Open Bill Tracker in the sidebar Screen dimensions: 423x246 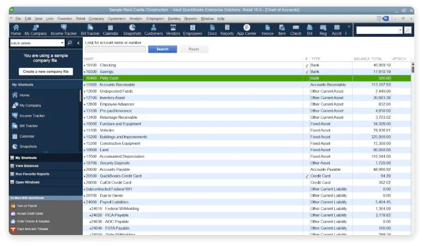(28, 125)
